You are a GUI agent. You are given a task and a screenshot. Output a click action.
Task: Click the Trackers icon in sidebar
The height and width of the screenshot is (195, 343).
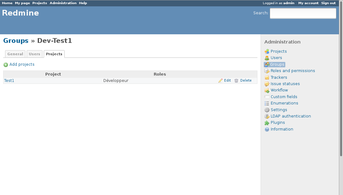point(267,77)
